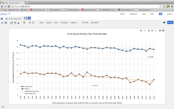Open the command console prompt icon
The height and width of the screenshot is (109, 174).
pos(3,107)
